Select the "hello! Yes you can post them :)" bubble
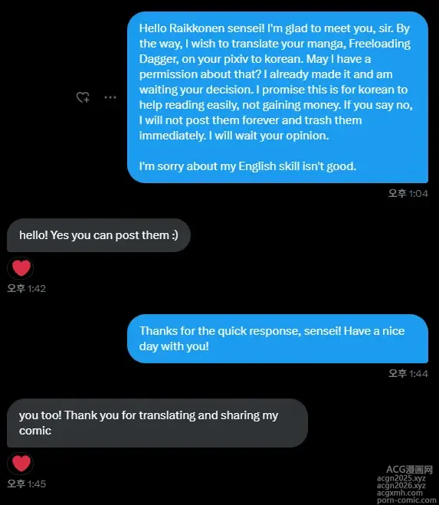439x505 pixels. click(x=99, y=235)
